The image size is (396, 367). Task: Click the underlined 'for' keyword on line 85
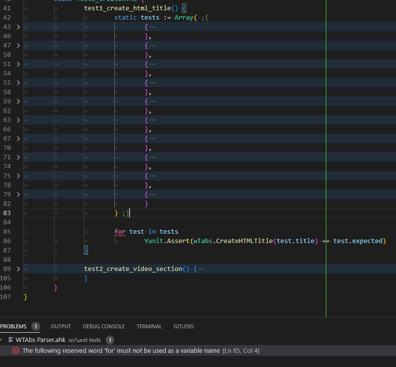tap(119, 231)
